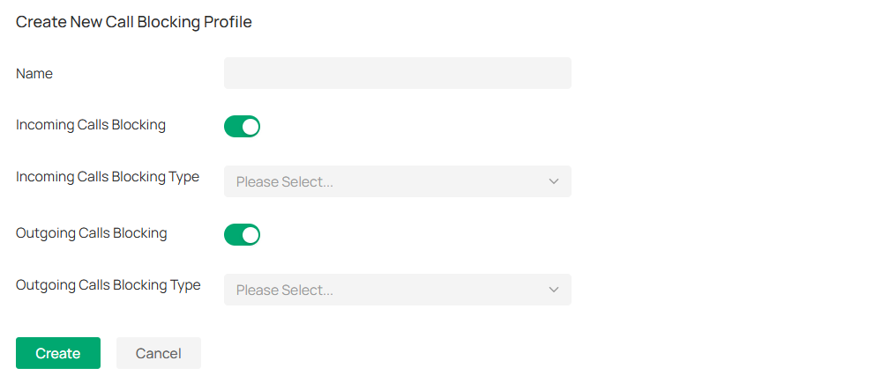Click Please Select placeholder in outgoing type

tap(285, 291)
